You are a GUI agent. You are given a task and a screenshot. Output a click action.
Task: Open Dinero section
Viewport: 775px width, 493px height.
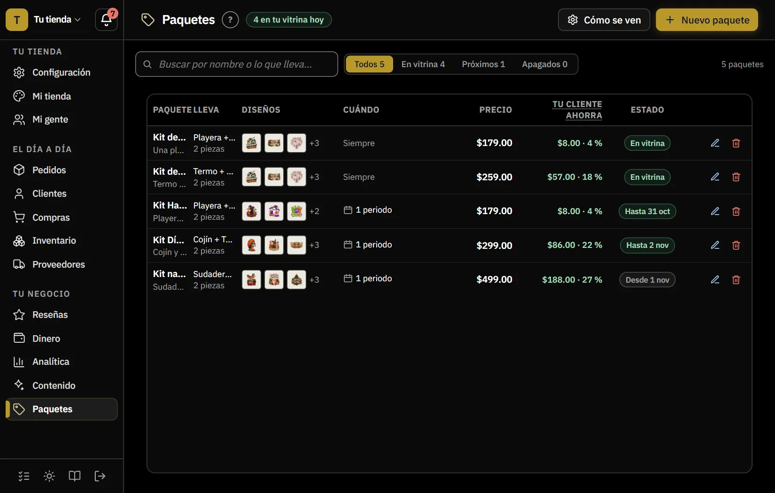tap(62, 339)
